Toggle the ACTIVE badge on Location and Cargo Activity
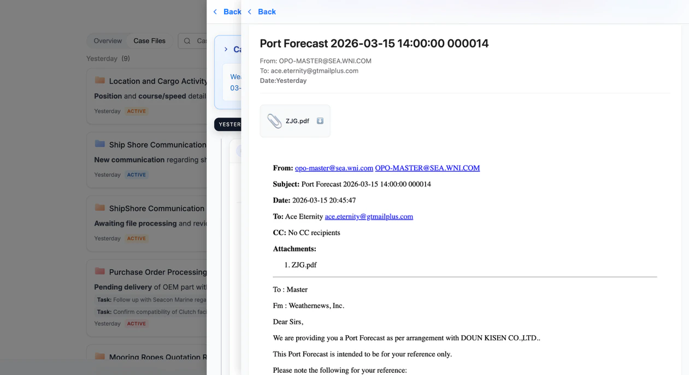 coord(136,111)
